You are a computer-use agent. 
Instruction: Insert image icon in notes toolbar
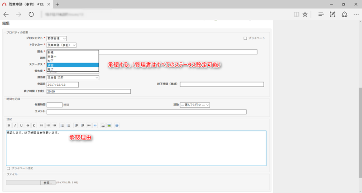[109, 125]
